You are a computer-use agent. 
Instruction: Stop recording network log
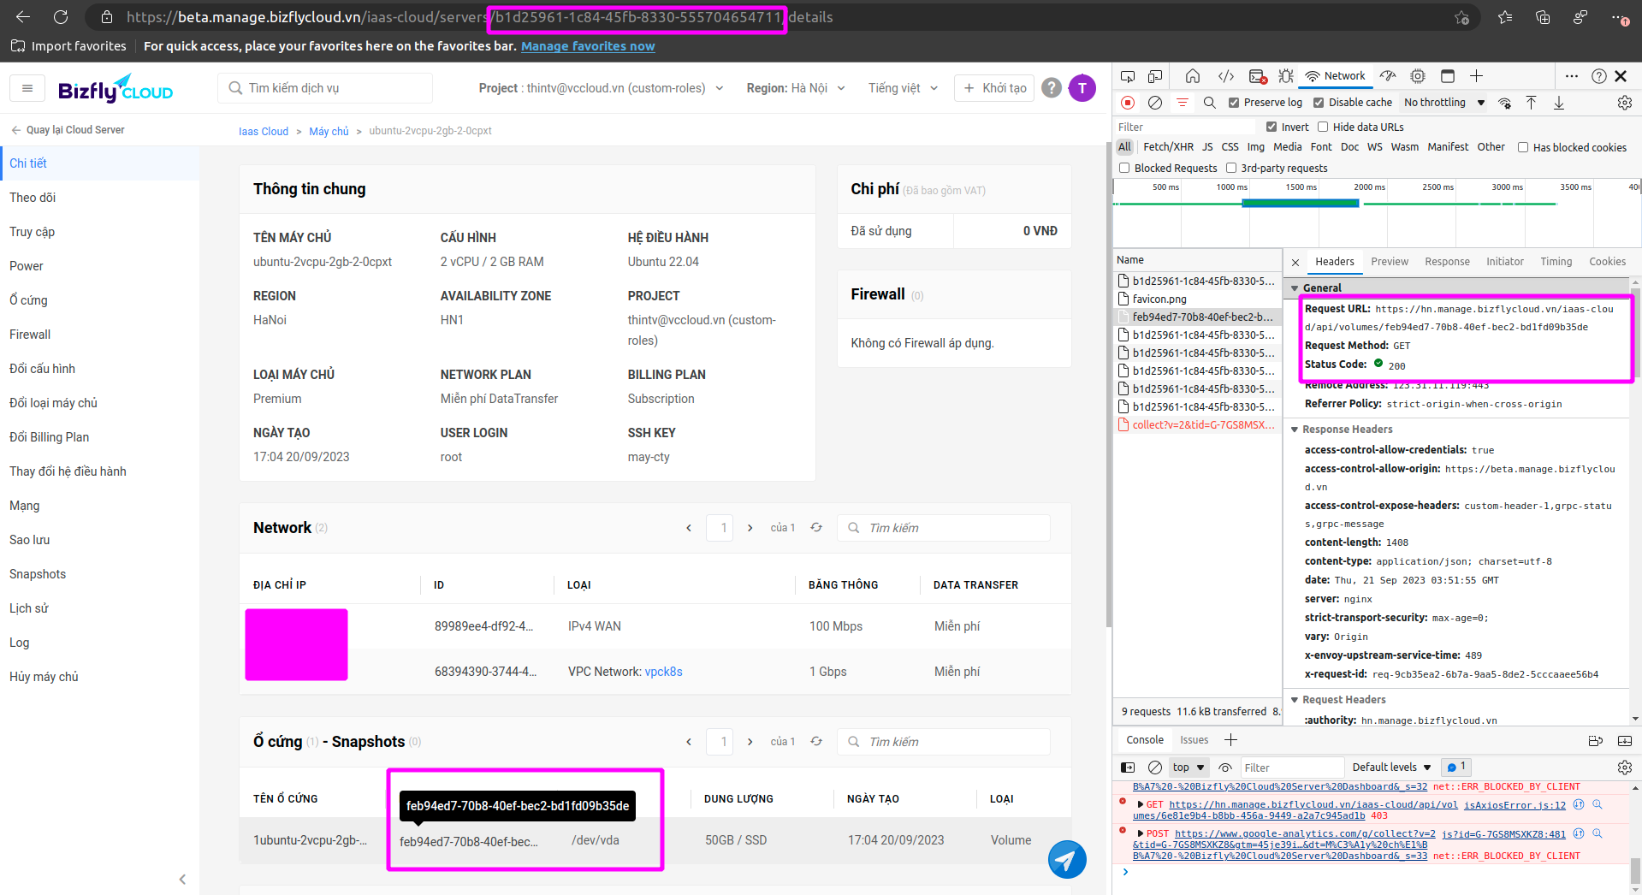(x=1128, y=103)
